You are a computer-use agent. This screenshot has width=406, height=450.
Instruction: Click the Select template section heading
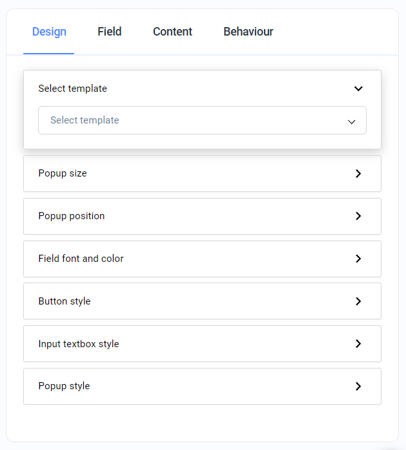(72, 89)
